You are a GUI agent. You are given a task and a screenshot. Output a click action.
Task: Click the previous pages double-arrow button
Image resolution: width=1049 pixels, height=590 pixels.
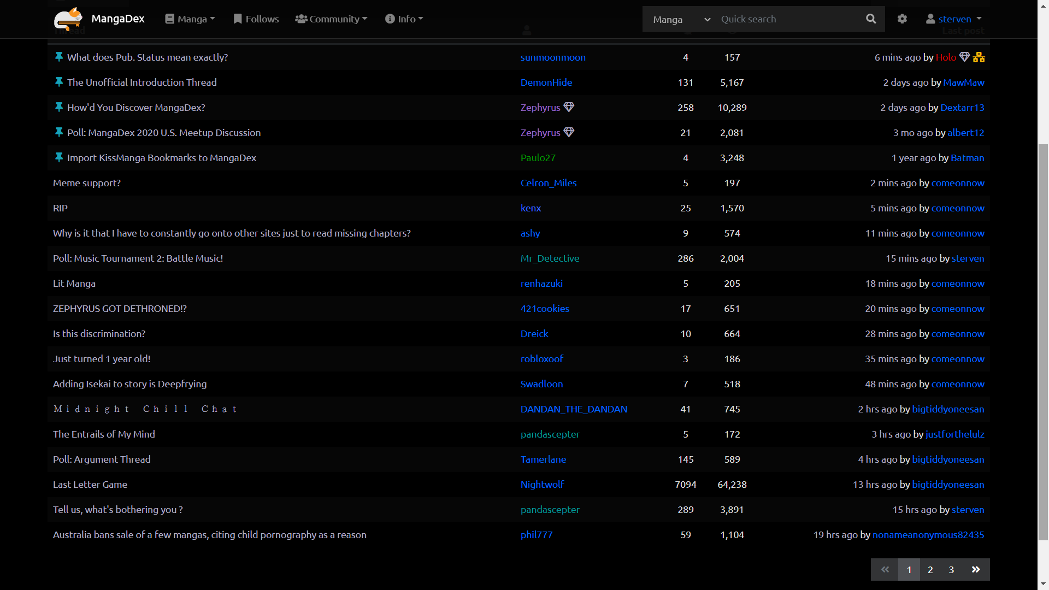pyautogui.click(x=885, y=569)
